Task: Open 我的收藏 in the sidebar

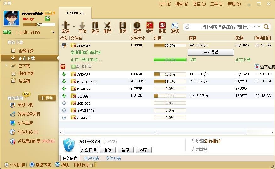Action: 26,73
